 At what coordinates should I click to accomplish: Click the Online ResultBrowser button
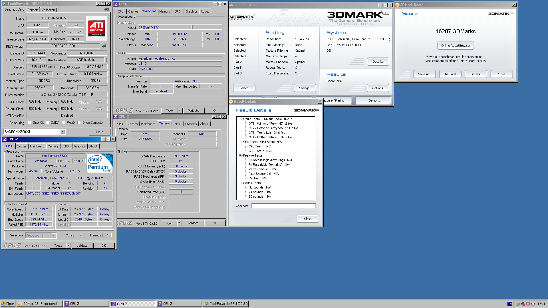click(456, 46)
